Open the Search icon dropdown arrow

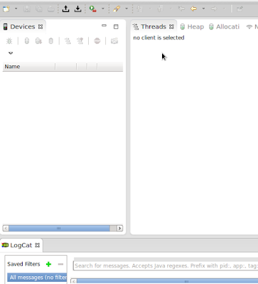click(x=127, y=9)
